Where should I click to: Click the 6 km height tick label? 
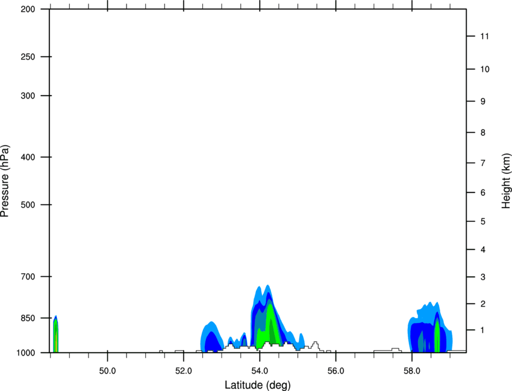point(482,192)
